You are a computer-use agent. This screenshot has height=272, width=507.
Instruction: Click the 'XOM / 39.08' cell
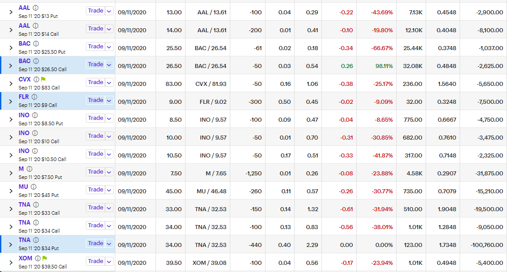[x=210, y=263]
